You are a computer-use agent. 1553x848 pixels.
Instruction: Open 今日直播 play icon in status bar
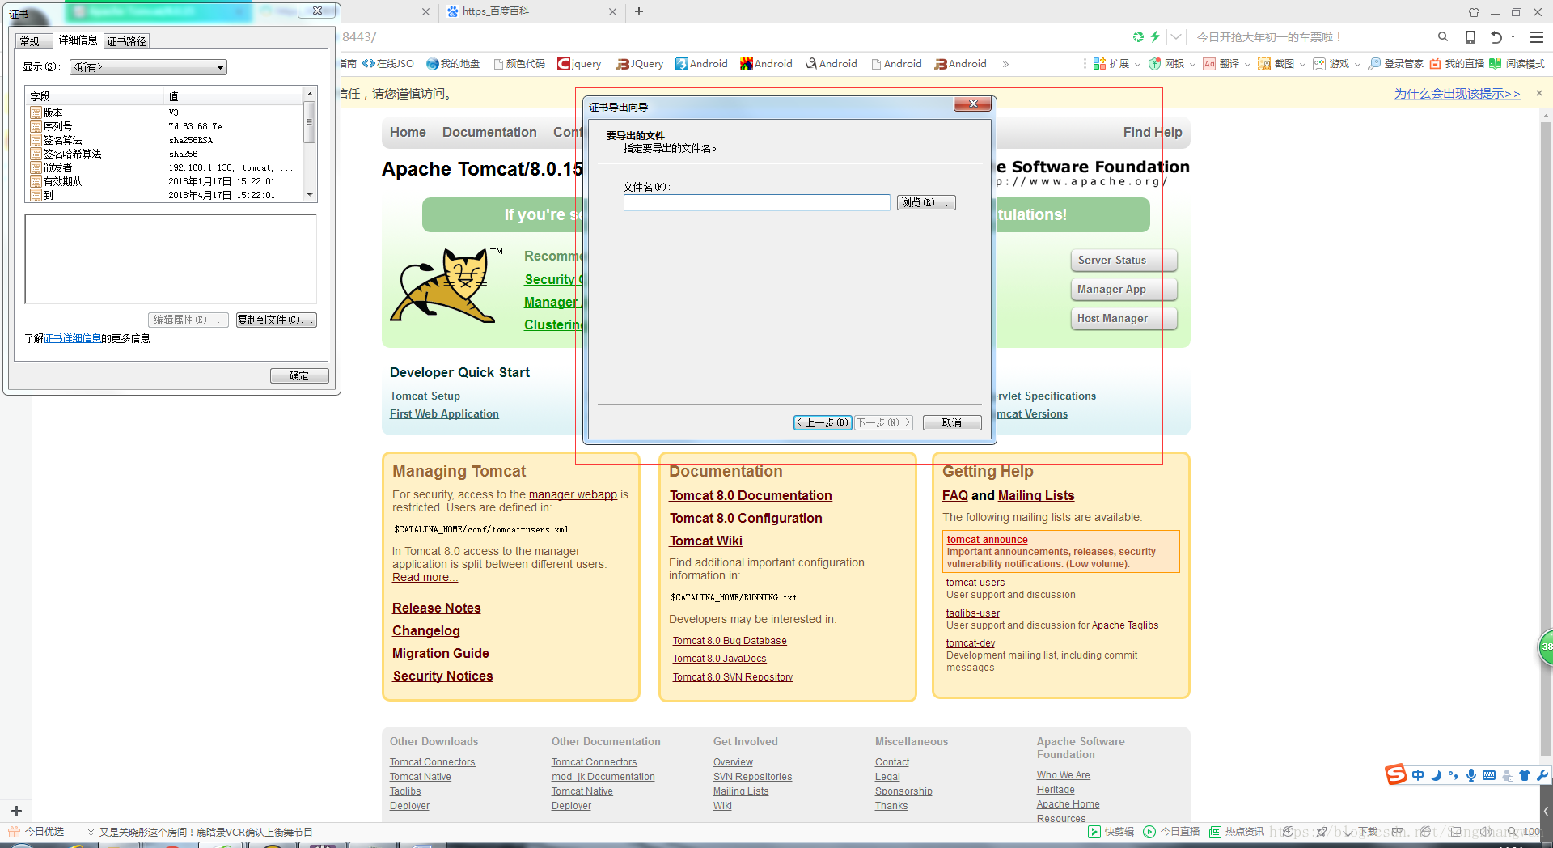(1149, 832)
